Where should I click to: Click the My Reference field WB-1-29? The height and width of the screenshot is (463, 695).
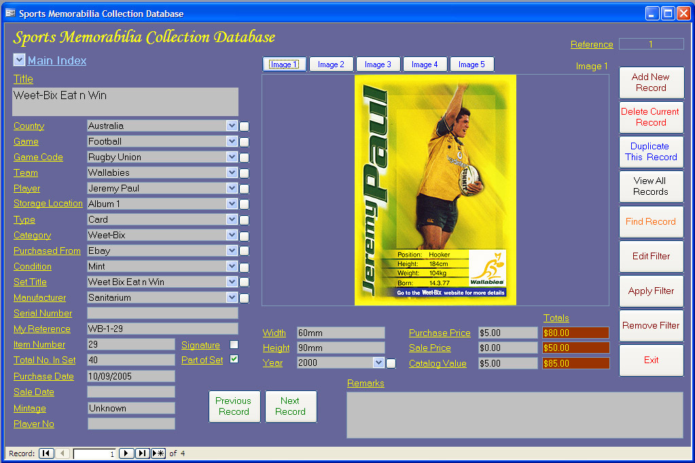tap(162, 329)
